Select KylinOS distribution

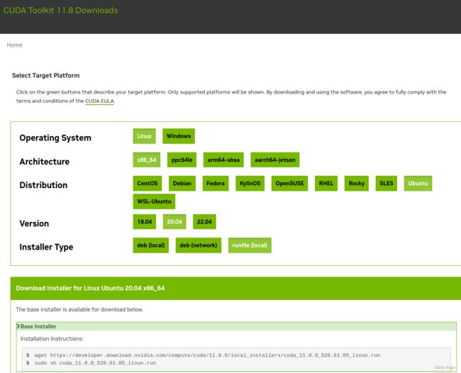250,184
